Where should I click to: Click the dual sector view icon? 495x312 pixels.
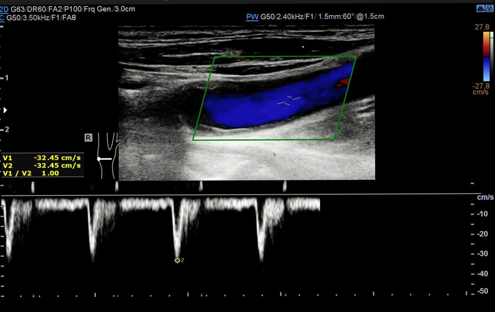click(x=489, y=9)
